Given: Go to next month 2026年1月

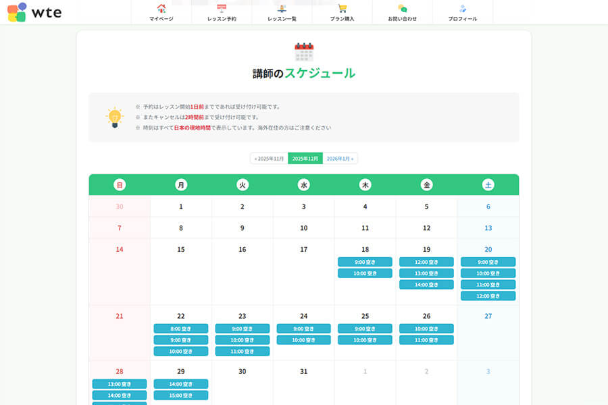Looking at the screenshot, I should point(340,159).
